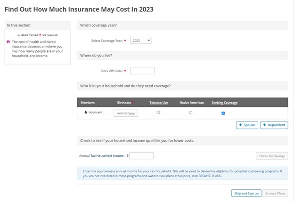Click the Seeking Coverage column header

tap(224, 103)
